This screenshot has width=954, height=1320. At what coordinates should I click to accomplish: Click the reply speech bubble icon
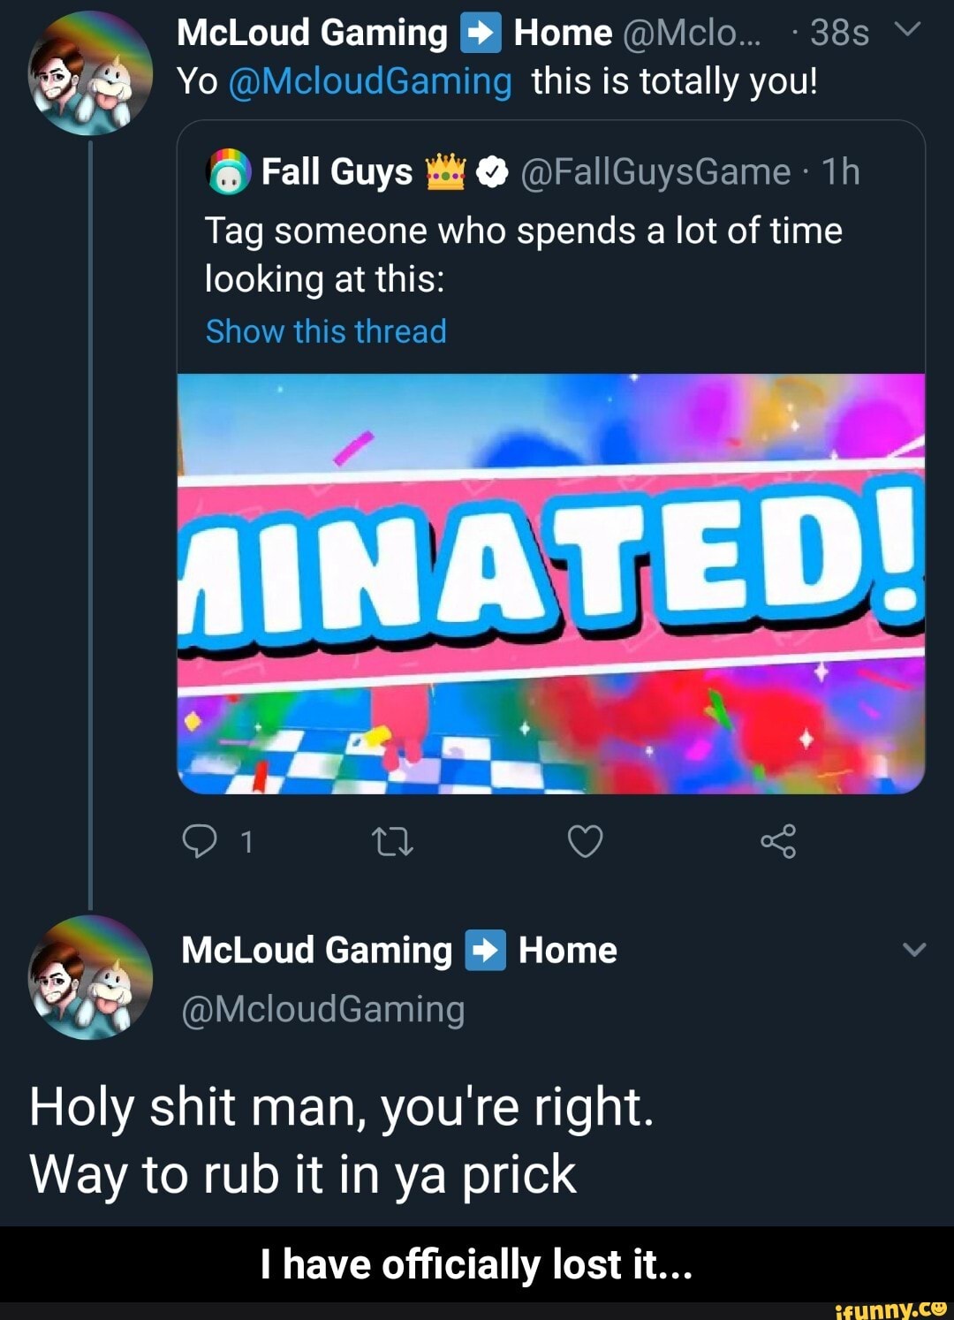[x=200, y=841]
